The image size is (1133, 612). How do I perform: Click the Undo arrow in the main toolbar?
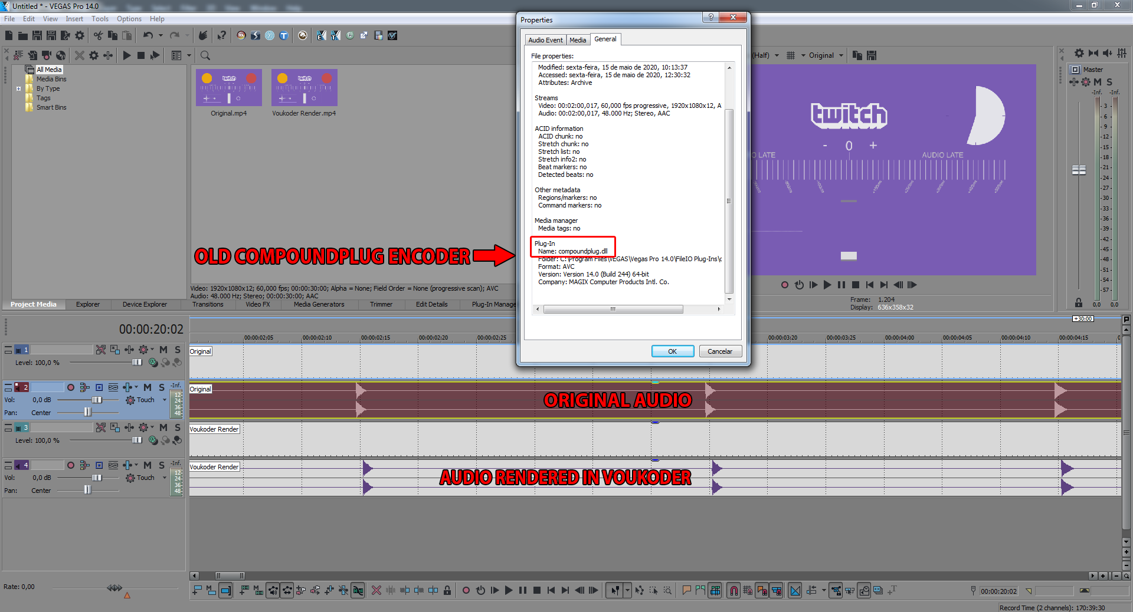coord(148,35)
